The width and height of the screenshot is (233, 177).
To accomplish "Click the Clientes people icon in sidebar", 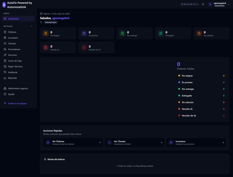I will click(x=5, y=44).
